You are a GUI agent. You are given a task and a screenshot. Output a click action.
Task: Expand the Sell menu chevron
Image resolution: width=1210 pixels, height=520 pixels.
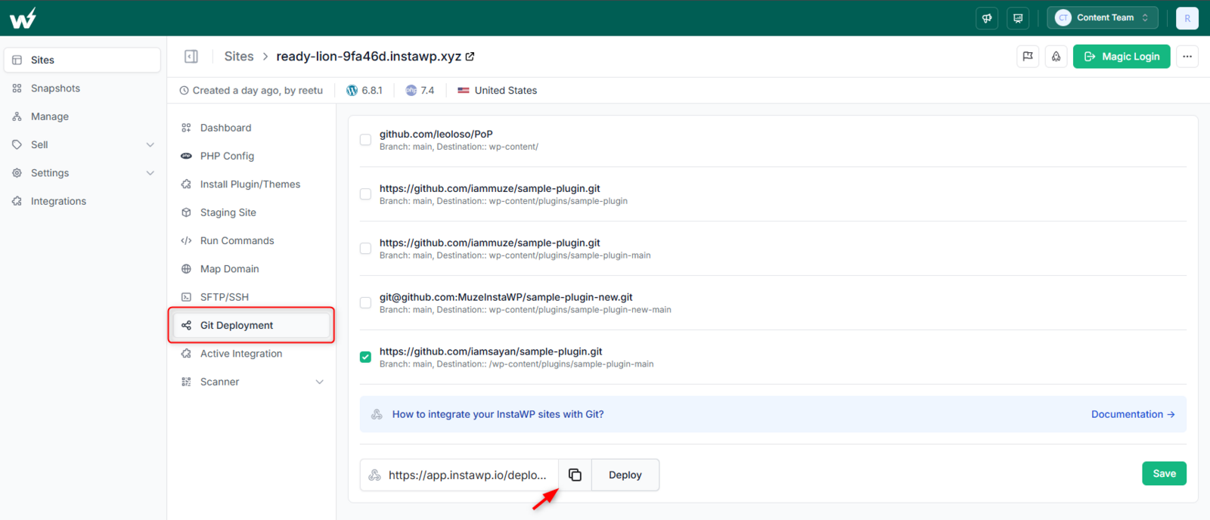click(150, 145)
